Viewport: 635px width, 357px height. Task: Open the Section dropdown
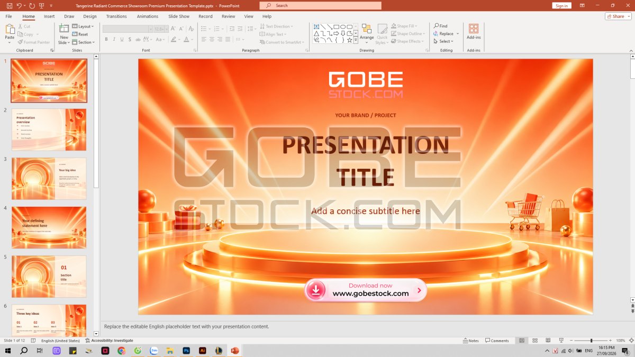click(x=83, y=42)
